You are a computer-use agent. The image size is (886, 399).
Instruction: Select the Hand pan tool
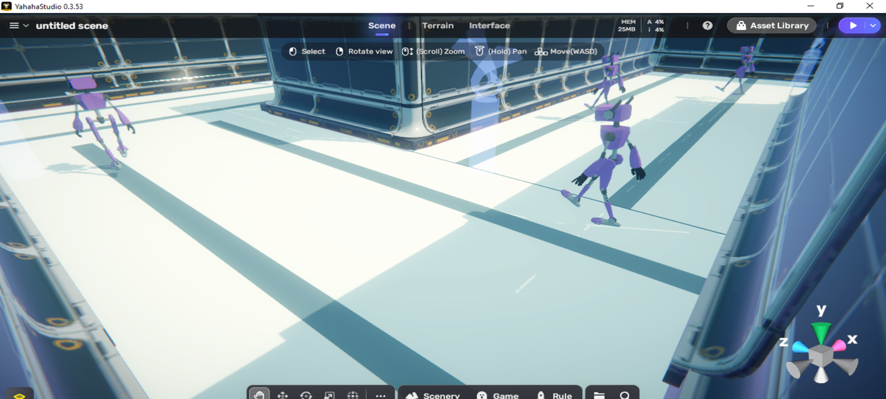[258, 396]
